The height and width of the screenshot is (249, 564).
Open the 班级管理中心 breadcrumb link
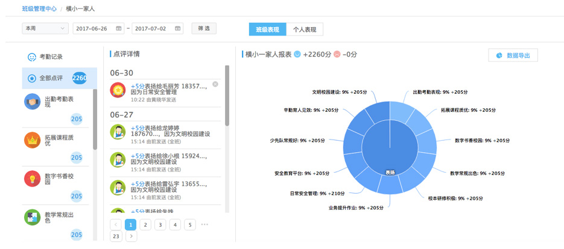(x=39, y=8)
